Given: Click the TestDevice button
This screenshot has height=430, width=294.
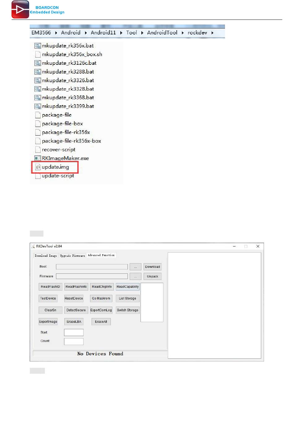Looking at the screenshot, I should [x=48, y=299].
